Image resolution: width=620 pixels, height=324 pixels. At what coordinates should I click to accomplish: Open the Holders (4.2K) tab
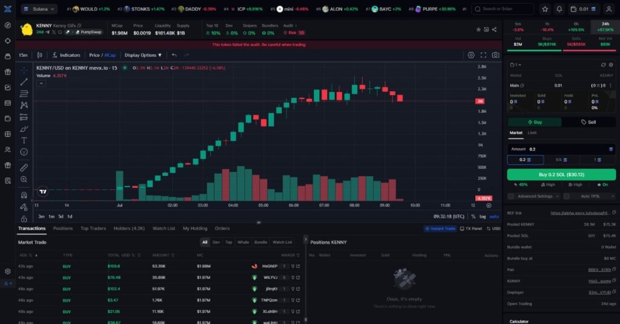129,228
